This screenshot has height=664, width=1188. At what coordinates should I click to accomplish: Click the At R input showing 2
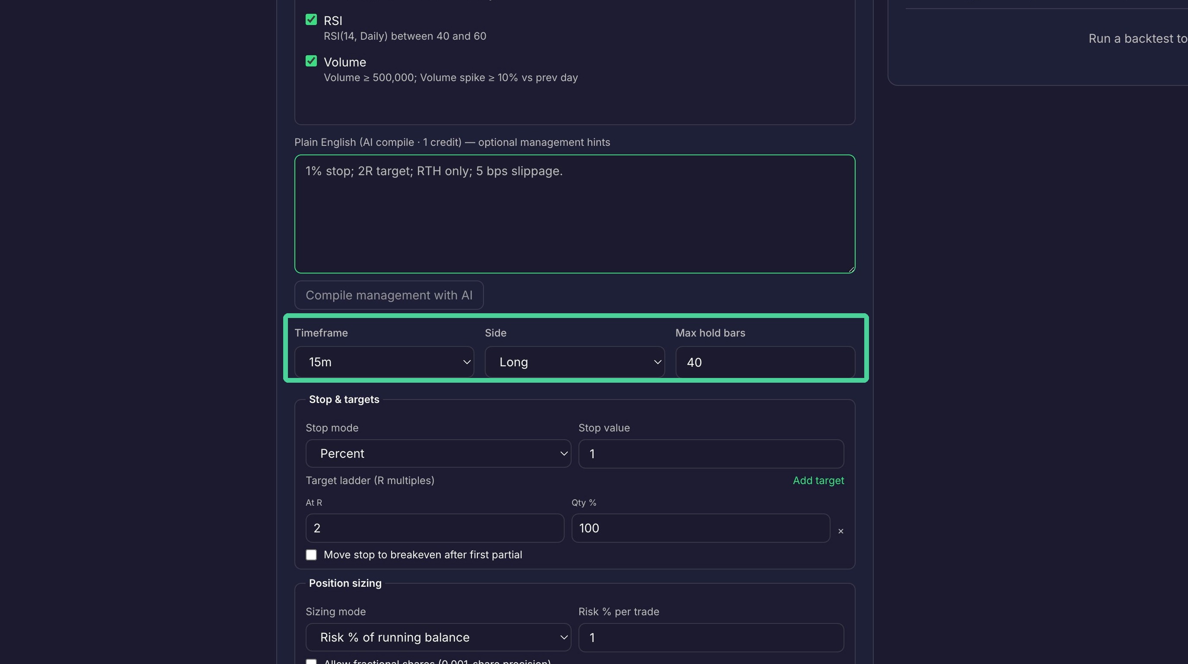click(x=434, y=528)
